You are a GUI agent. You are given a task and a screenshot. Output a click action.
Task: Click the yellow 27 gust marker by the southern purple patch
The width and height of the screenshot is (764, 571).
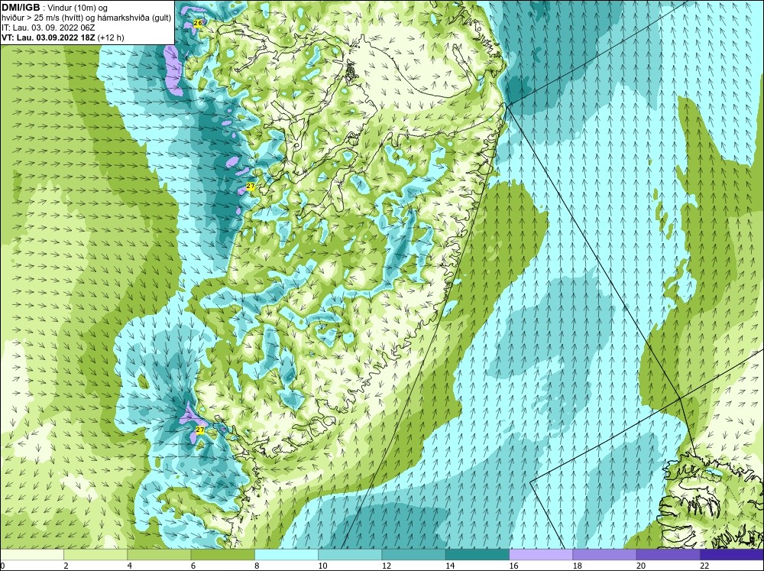tap(199, 430)
